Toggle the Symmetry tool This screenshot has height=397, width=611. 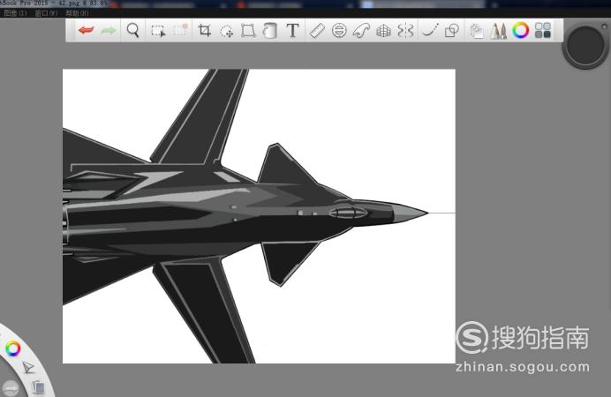coord(405,30)
